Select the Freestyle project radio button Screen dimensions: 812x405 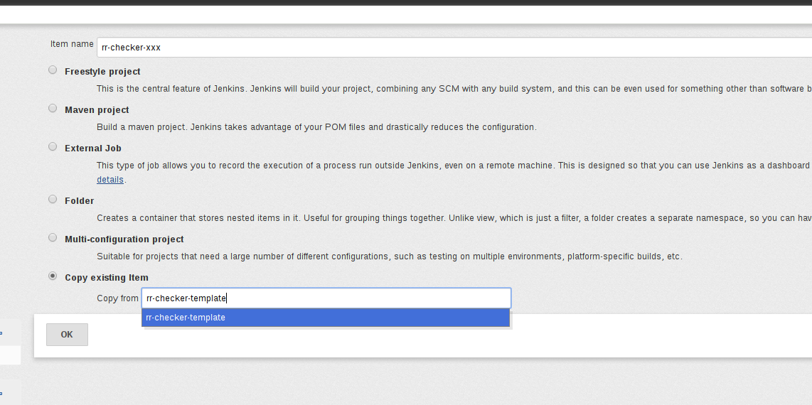point(53,70)
